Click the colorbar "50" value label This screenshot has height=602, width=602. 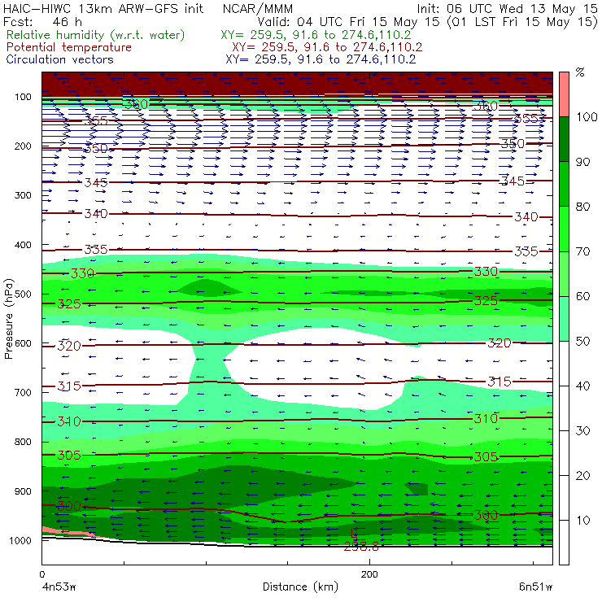pyautogui.click(x=582, y=341)
